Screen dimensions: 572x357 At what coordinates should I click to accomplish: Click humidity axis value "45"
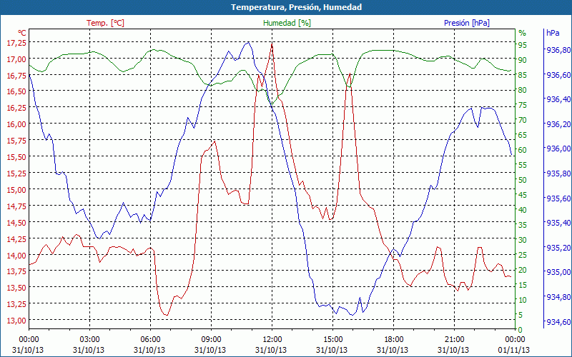click(x=523, y=195)
